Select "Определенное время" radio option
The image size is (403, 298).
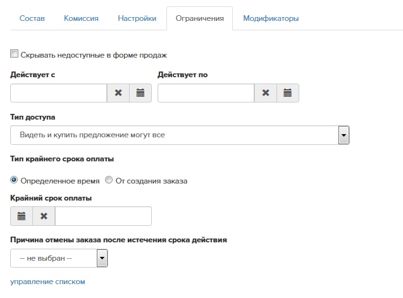coord(14,180)
